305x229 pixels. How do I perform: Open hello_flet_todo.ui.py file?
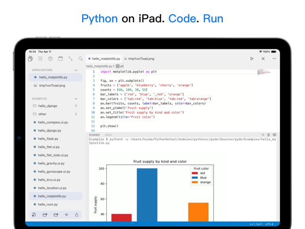(55, 155)
